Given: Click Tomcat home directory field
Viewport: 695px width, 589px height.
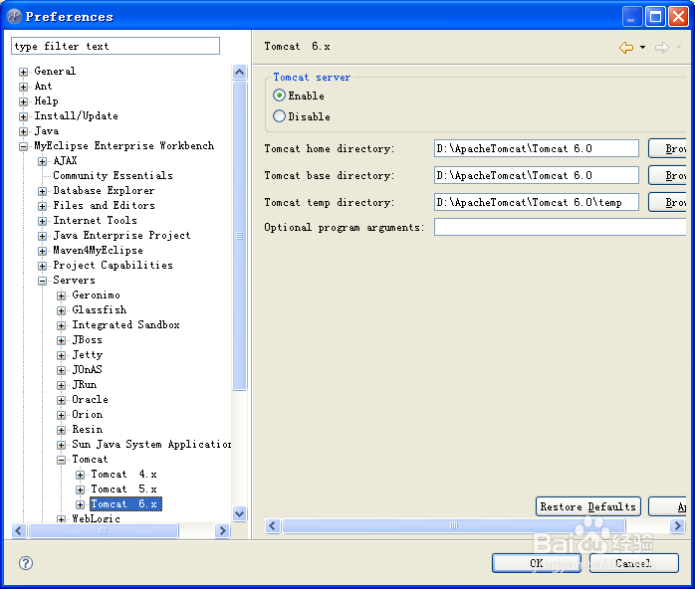Looking at the screenshot, I should pyautogui.click(x=537, y=148).
